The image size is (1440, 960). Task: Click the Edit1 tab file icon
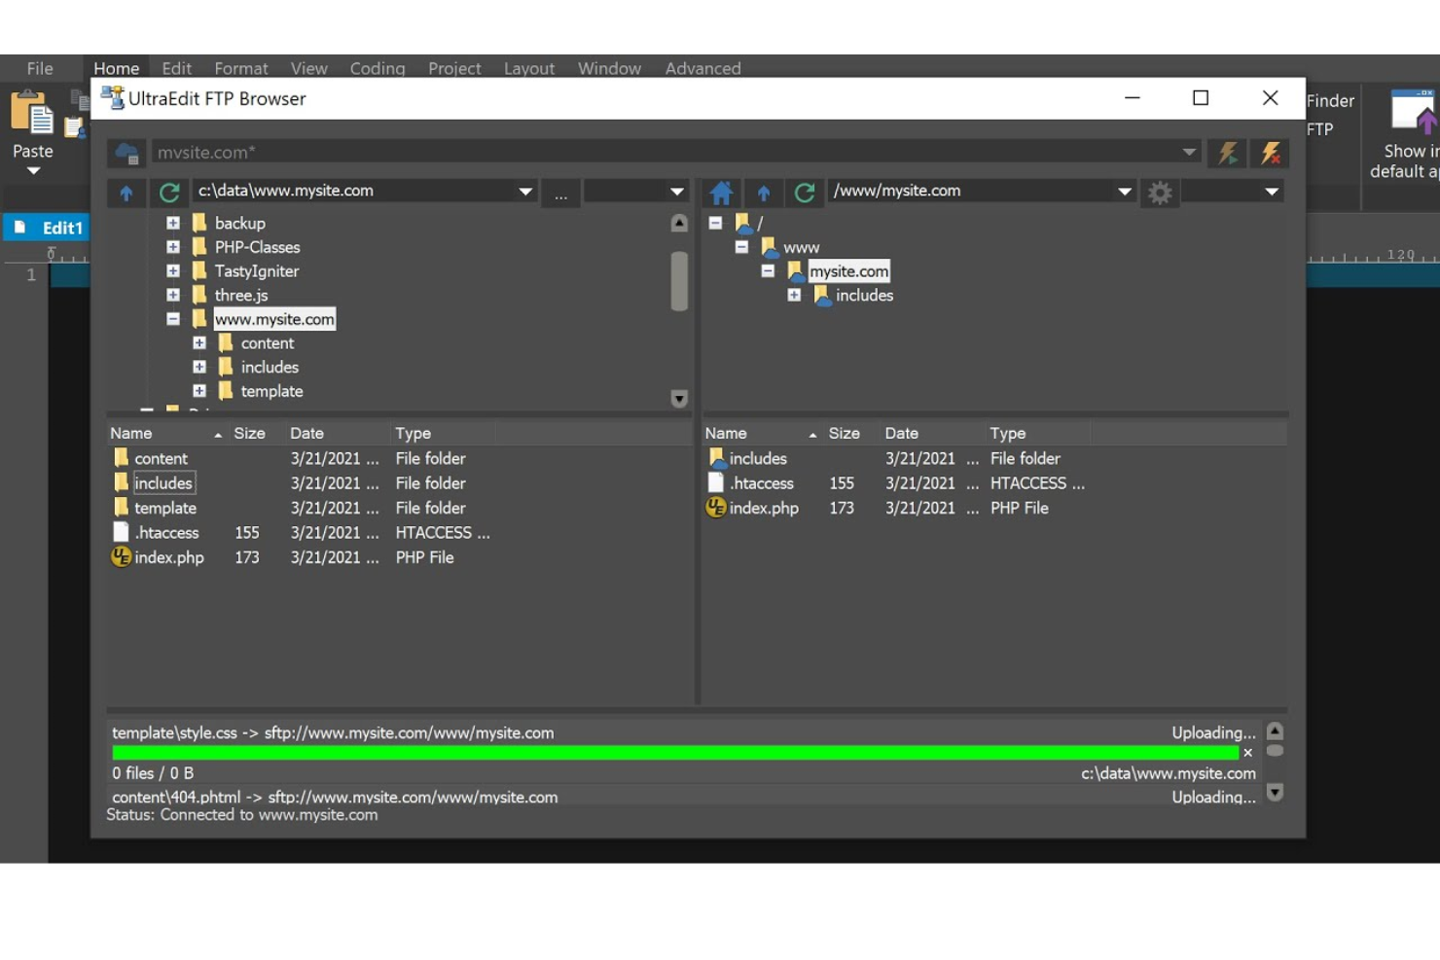[19, 227]
